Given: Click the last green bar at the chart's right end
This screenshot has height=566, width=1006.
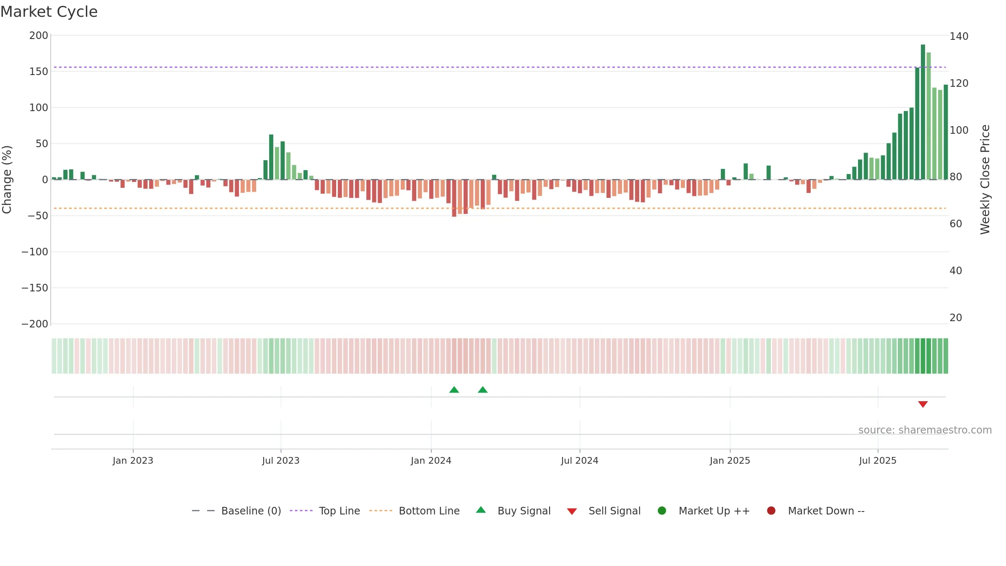Looking at the screenshot, I should 946,132.
